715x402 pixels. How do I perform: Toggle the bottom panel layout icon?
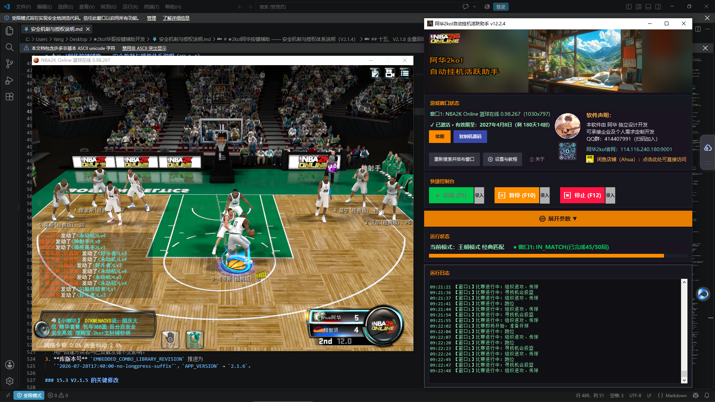pyautogui.click(x=648, y=7)
